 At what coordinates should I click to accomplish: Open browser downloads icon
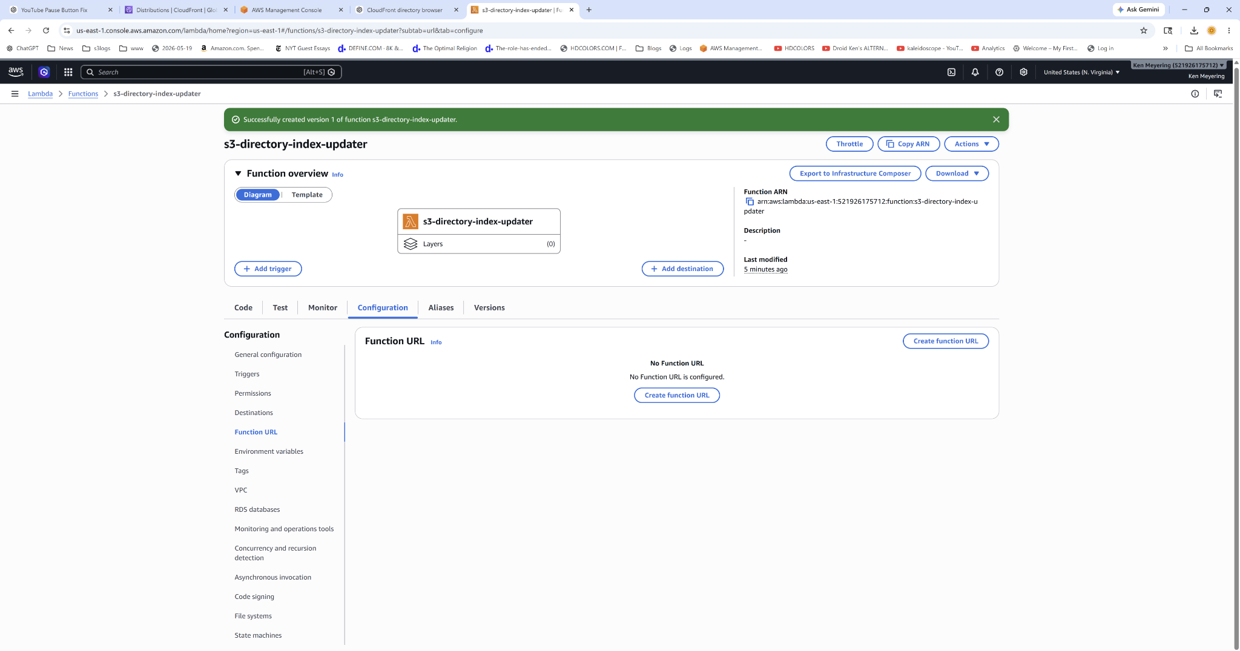pyautogui.click(x=1194, y=30)
